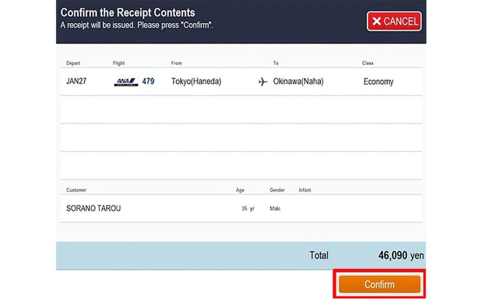483x299 pixels.
Task: Click the 46,090 yen total amount
Action: 401,255
